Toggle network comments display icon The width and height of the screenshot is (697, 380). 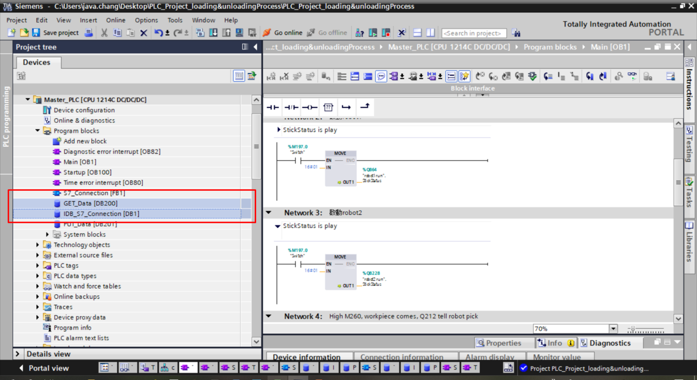tap(381, 76)
